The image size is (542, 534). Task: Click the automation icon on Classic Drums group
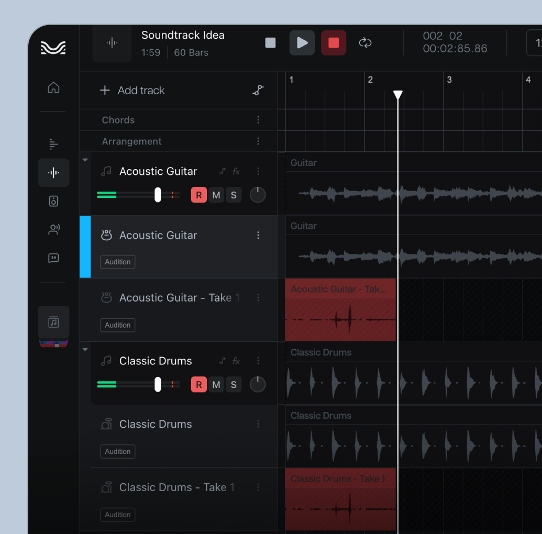click(x=223, y=361)
